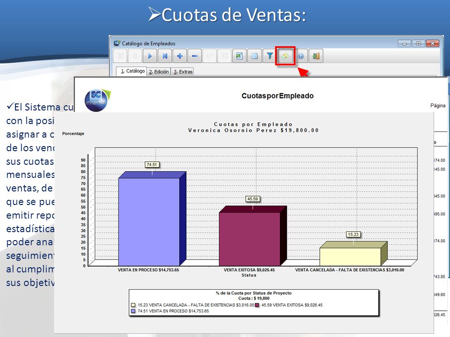Click chart heading Veronica Osornio Perez $19,800.00
Viewport: 450px width, 337px height.
(253, 130)
